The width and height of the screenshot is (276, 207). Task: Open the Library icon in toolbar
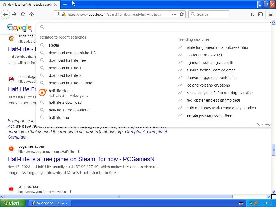coord(252,15)
